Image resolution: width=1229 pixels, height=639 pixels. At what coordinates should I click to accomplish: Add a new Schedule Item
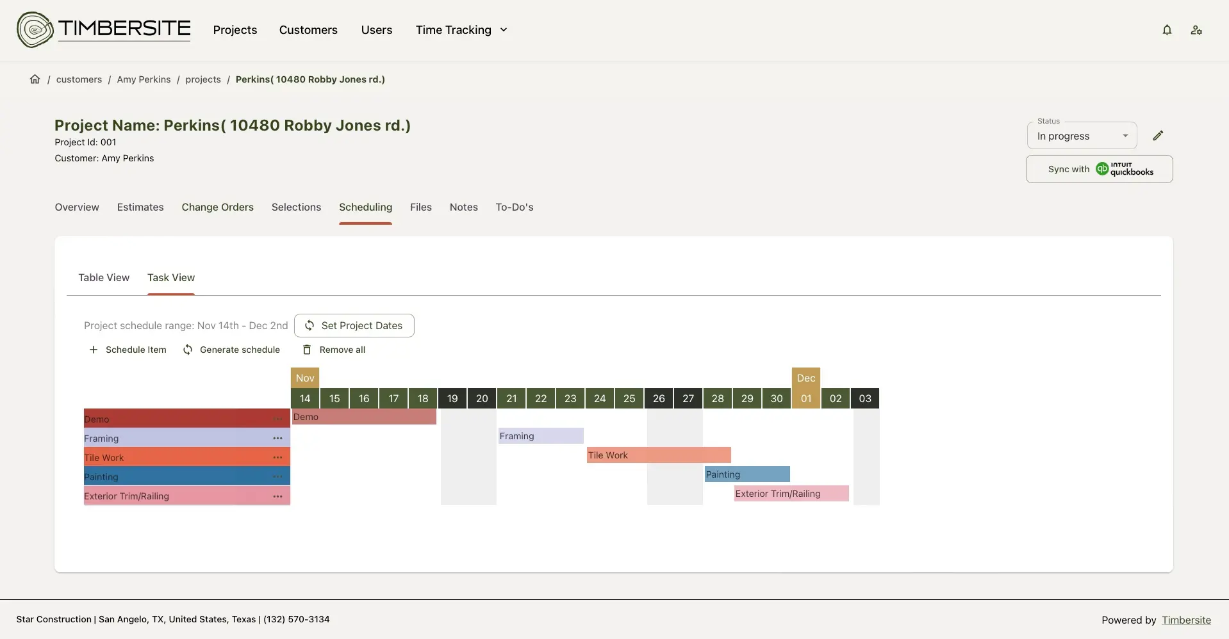[x=128, y=350]
